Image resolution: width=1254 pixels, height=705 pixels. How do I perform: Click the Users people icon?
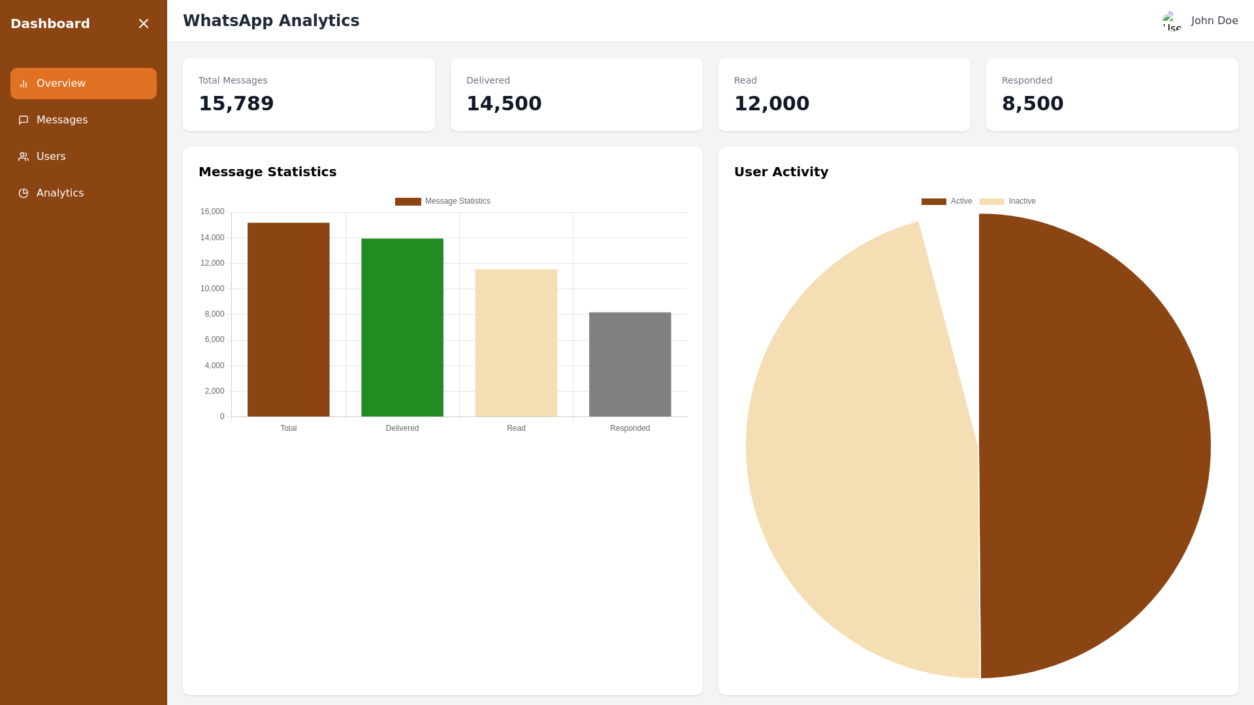pos(24,157)
